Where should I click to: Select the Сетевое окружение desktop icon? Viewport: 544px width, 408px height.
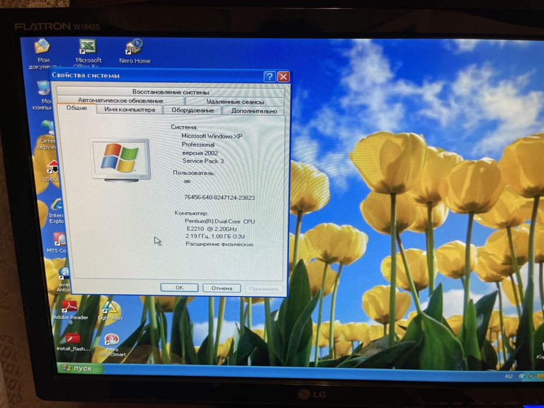[x=46, y=134]
